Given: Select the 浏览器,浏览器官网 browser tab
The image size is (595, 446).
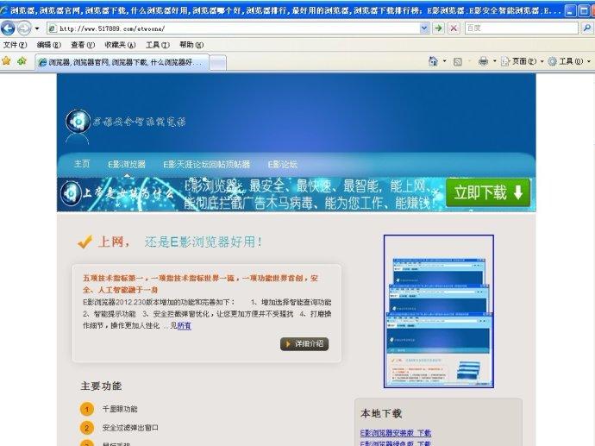Looking at the screenshot, I should (x=122, y=62).
